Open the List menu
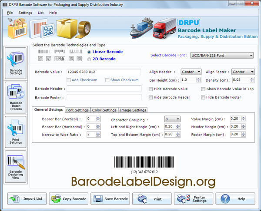 40,13
